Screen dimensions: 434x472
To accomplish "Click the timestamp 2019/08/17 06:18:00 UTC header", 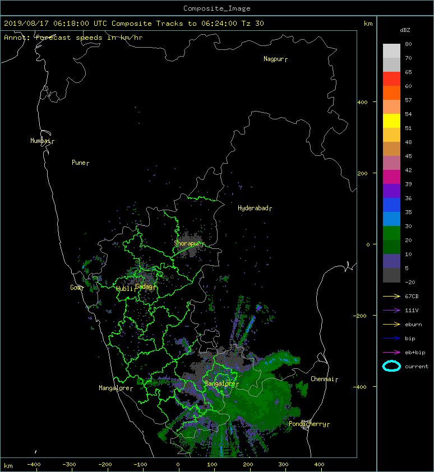I will pos(56,24).
